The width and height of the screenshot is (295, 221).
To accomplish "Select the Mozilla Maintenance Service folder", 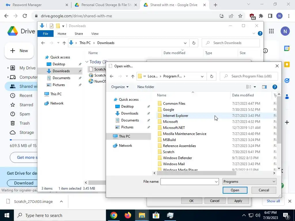I will pyautogui.click(x=185, y=134).
